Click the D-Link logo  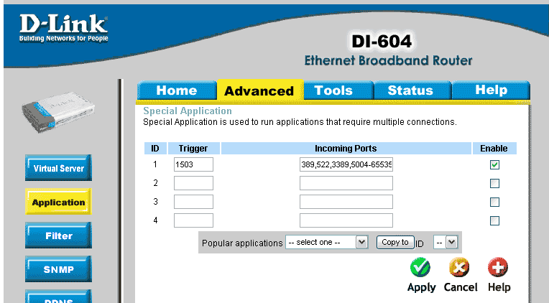64,28
